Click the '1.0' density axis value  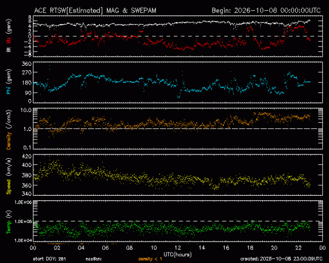click(x=27, y=129)
